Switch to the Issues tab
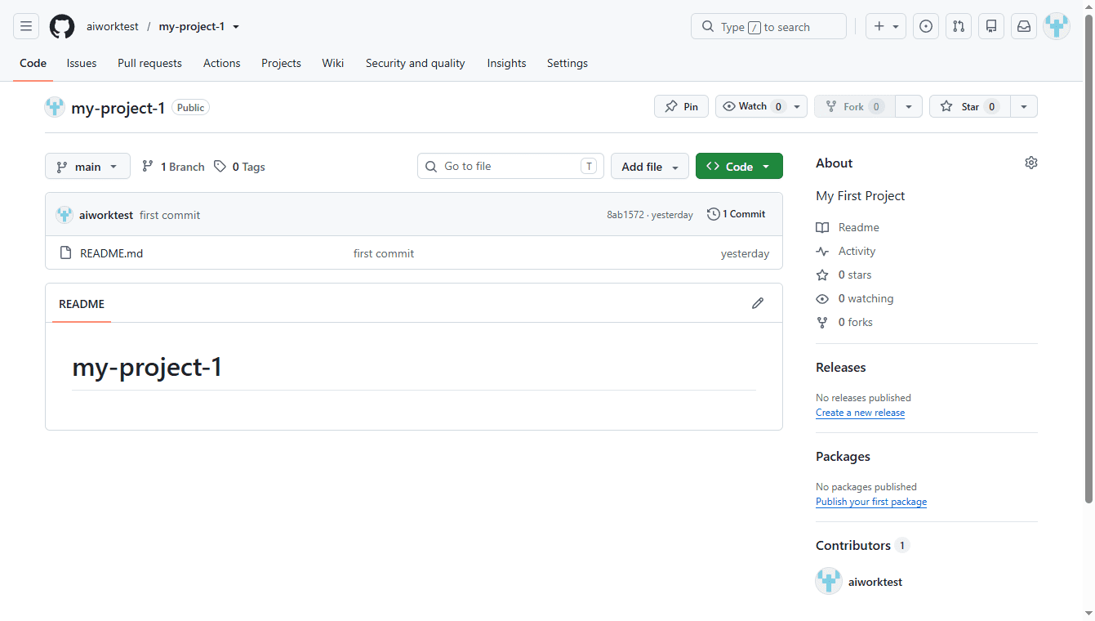The height and width of the screenshot is (621, 1095). click(x=82, y=63)
